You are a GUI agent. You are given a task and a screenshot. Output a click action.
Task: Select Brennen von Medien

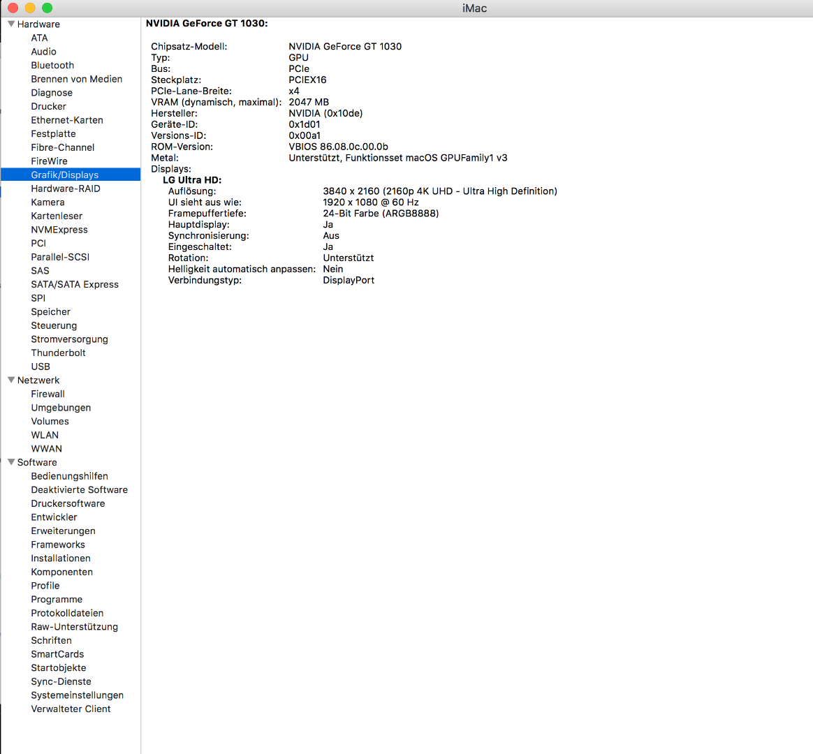point(77,79)
